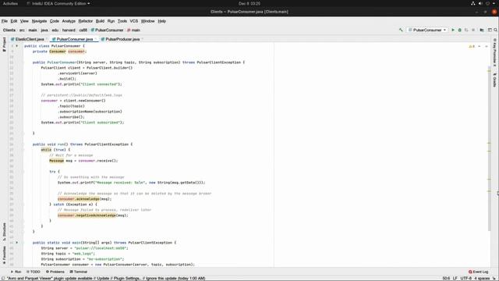The width and height of the screenshot is (499, 281).
Task: Open the Refactor menu
Action: (x=85, y=21)
